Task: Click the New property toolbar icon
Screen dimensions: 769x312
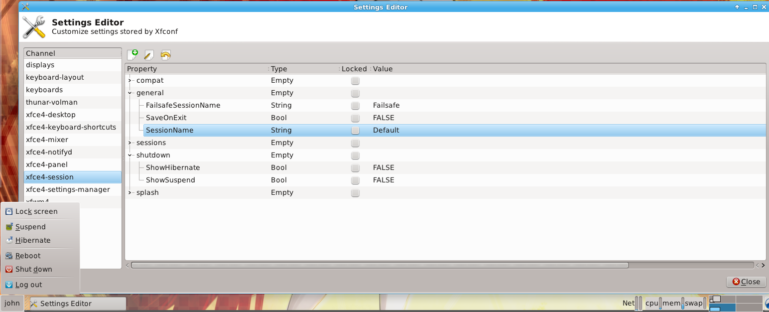Action: (132, 55)
